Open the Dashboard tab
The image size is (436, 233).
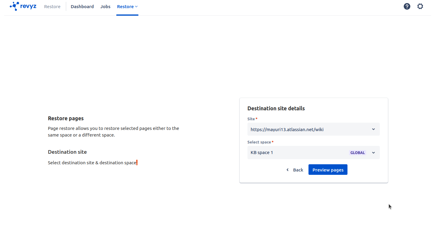[82, 7]
